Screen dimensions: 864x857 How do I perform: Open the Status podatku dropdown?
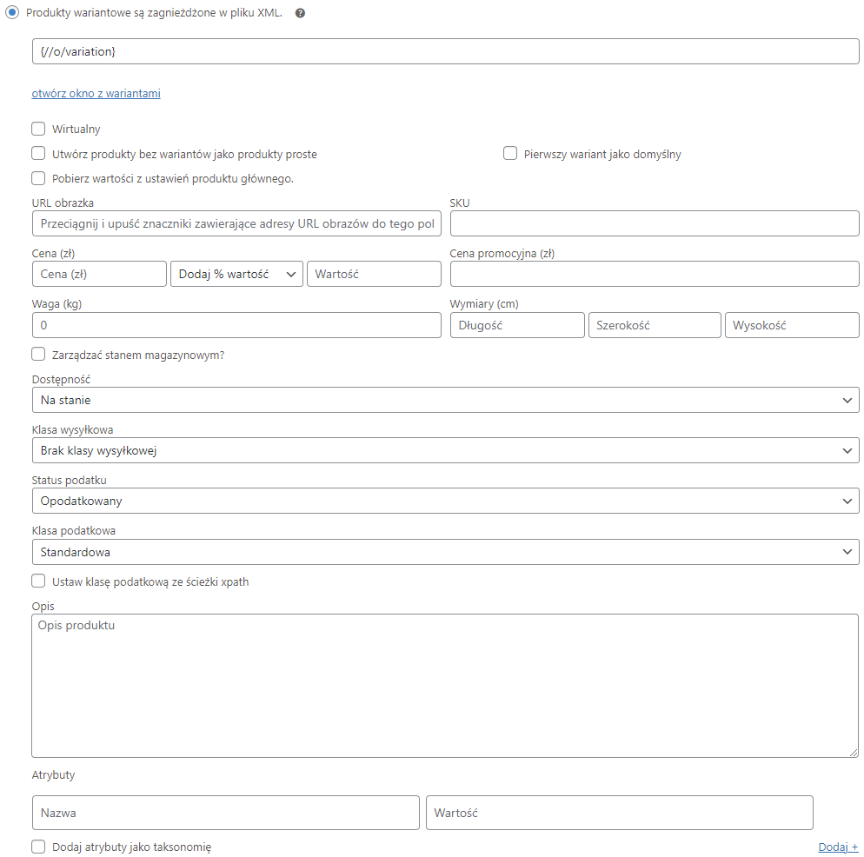click(446, 501)
